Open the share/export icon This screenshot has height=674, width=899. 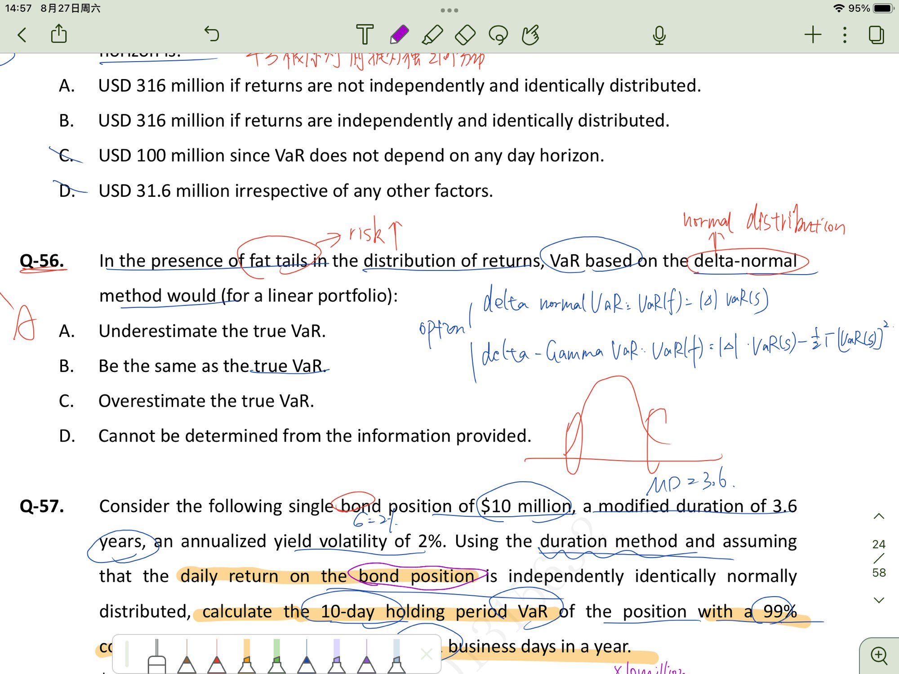tap(59, 34)
